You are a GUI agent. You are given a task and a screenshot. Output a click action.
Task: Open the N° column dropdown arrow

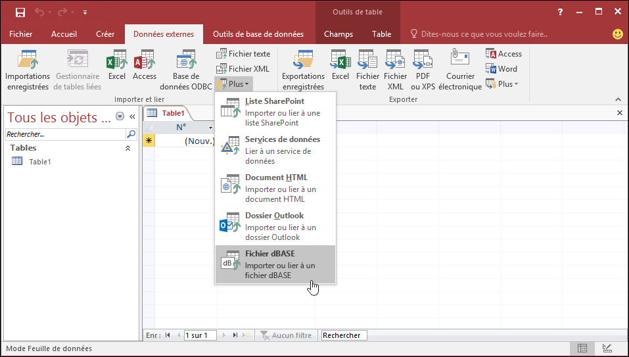210,128
